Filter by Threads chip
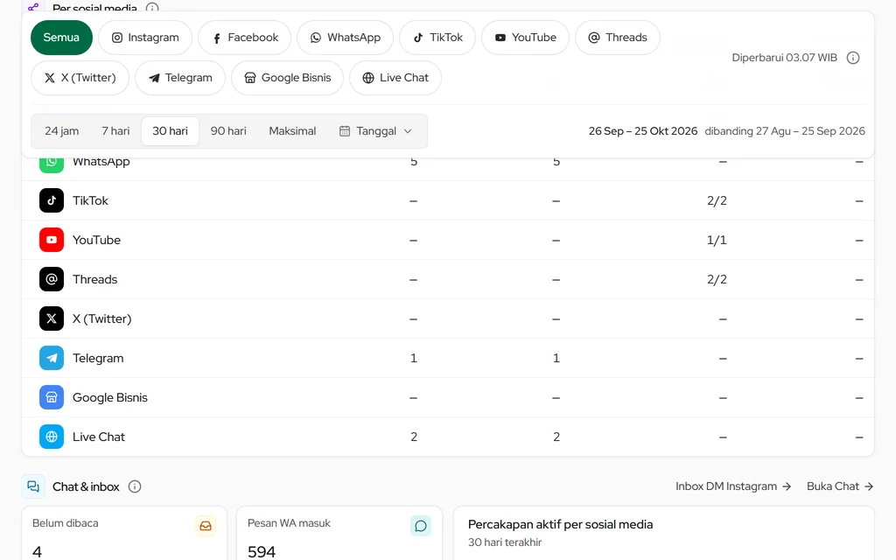This screenshot has height=560, width=896. [x=618, y=38]
